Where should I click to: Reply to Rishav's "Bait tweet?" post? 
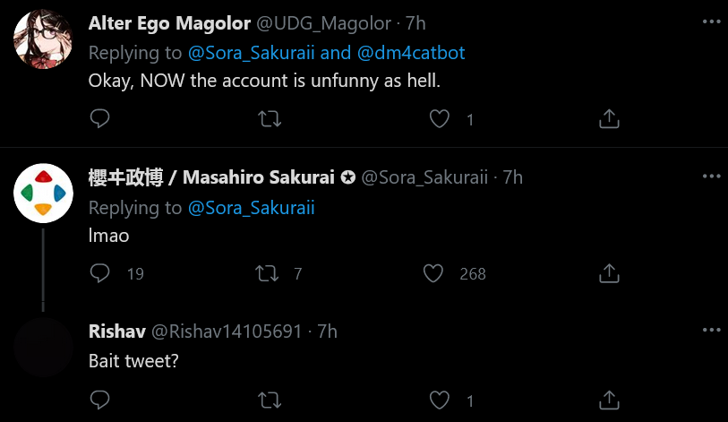click(99, 400)
